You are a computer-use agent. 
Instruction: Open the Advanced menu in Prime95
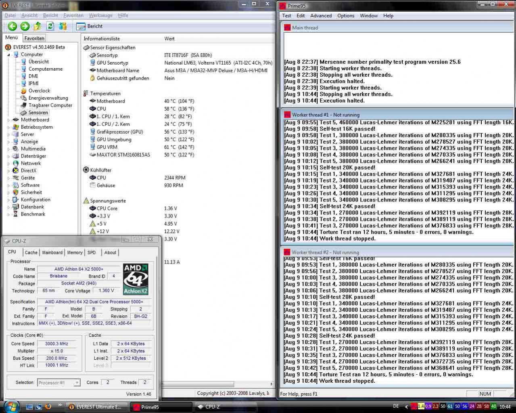click(321, 16)
